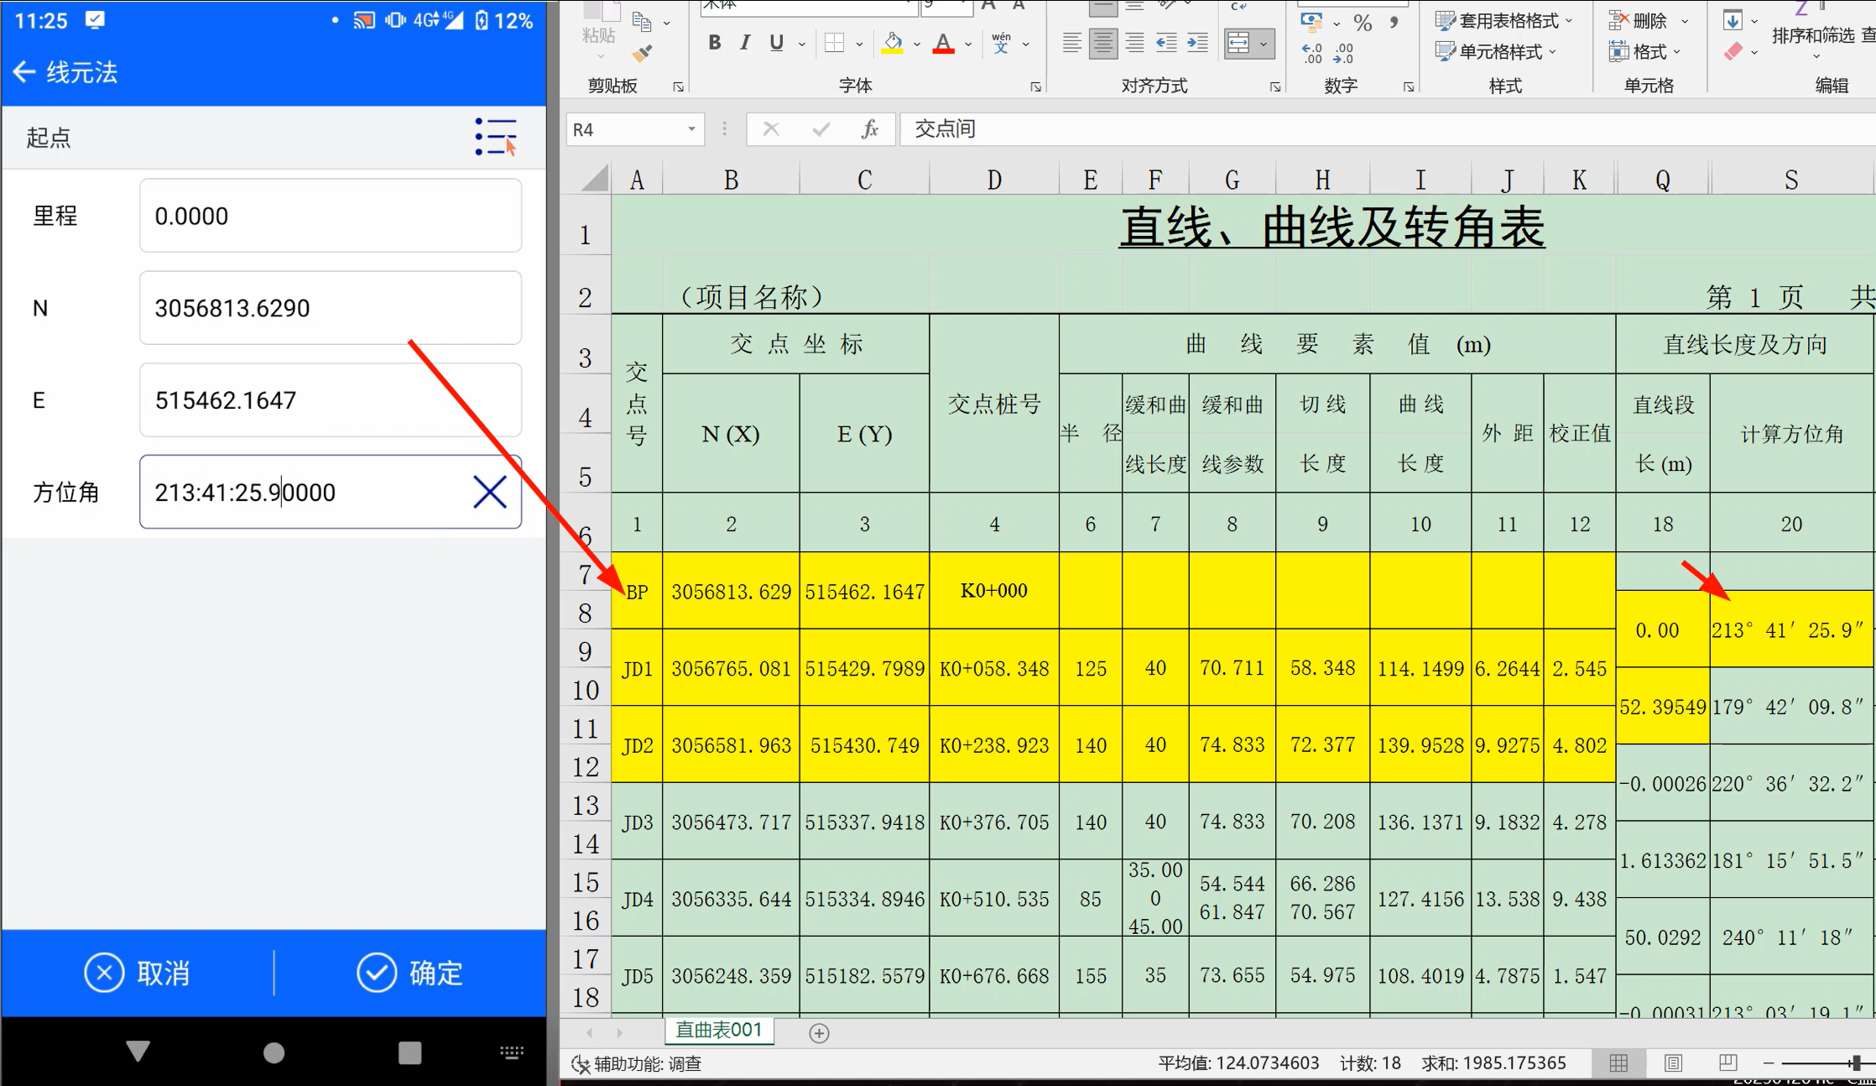
Task: Open borders dropdown arrow
Action: point(859,44)
